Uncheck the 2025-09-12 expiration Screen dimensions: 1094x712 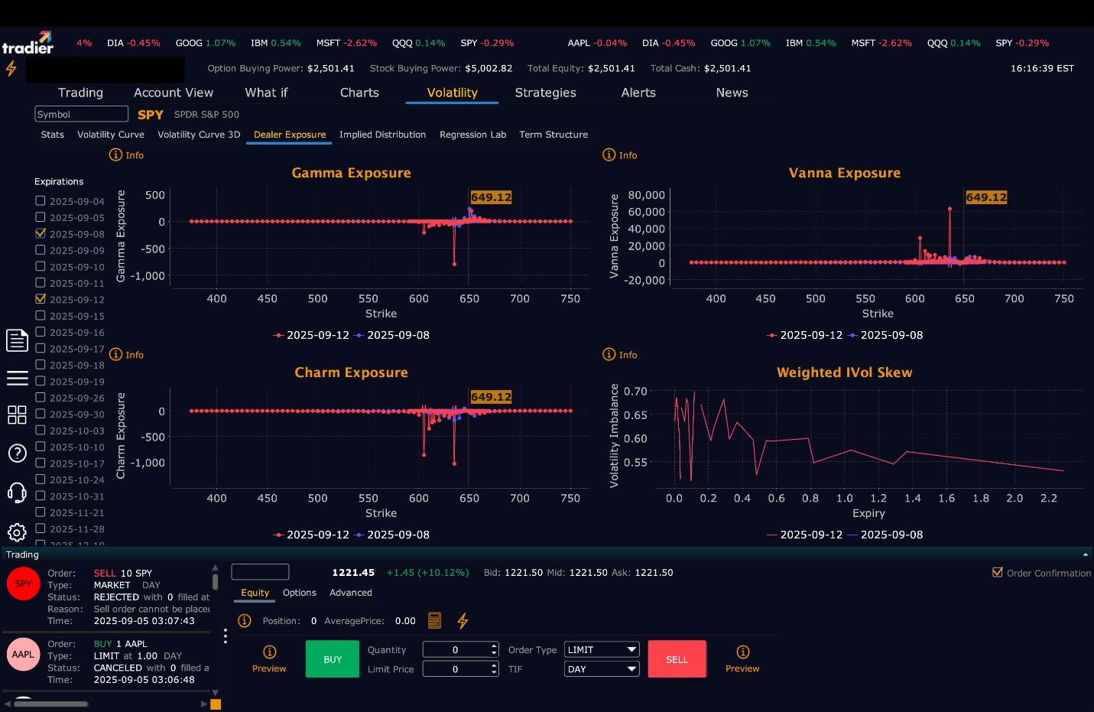(41, 299)
